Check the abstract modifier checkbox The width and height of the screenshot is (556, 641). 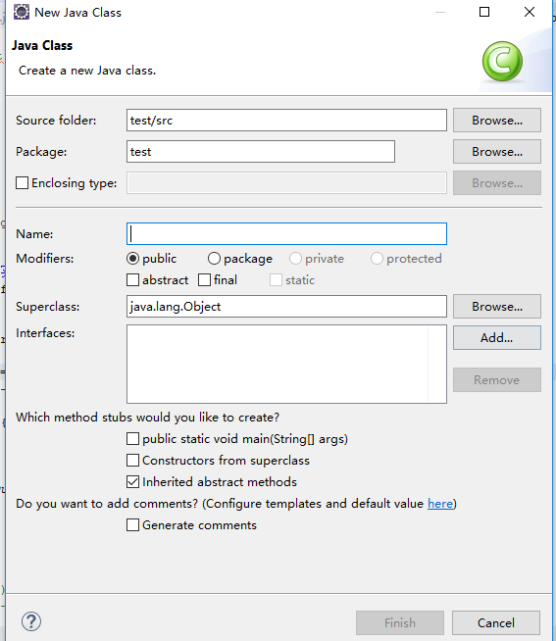133,280
